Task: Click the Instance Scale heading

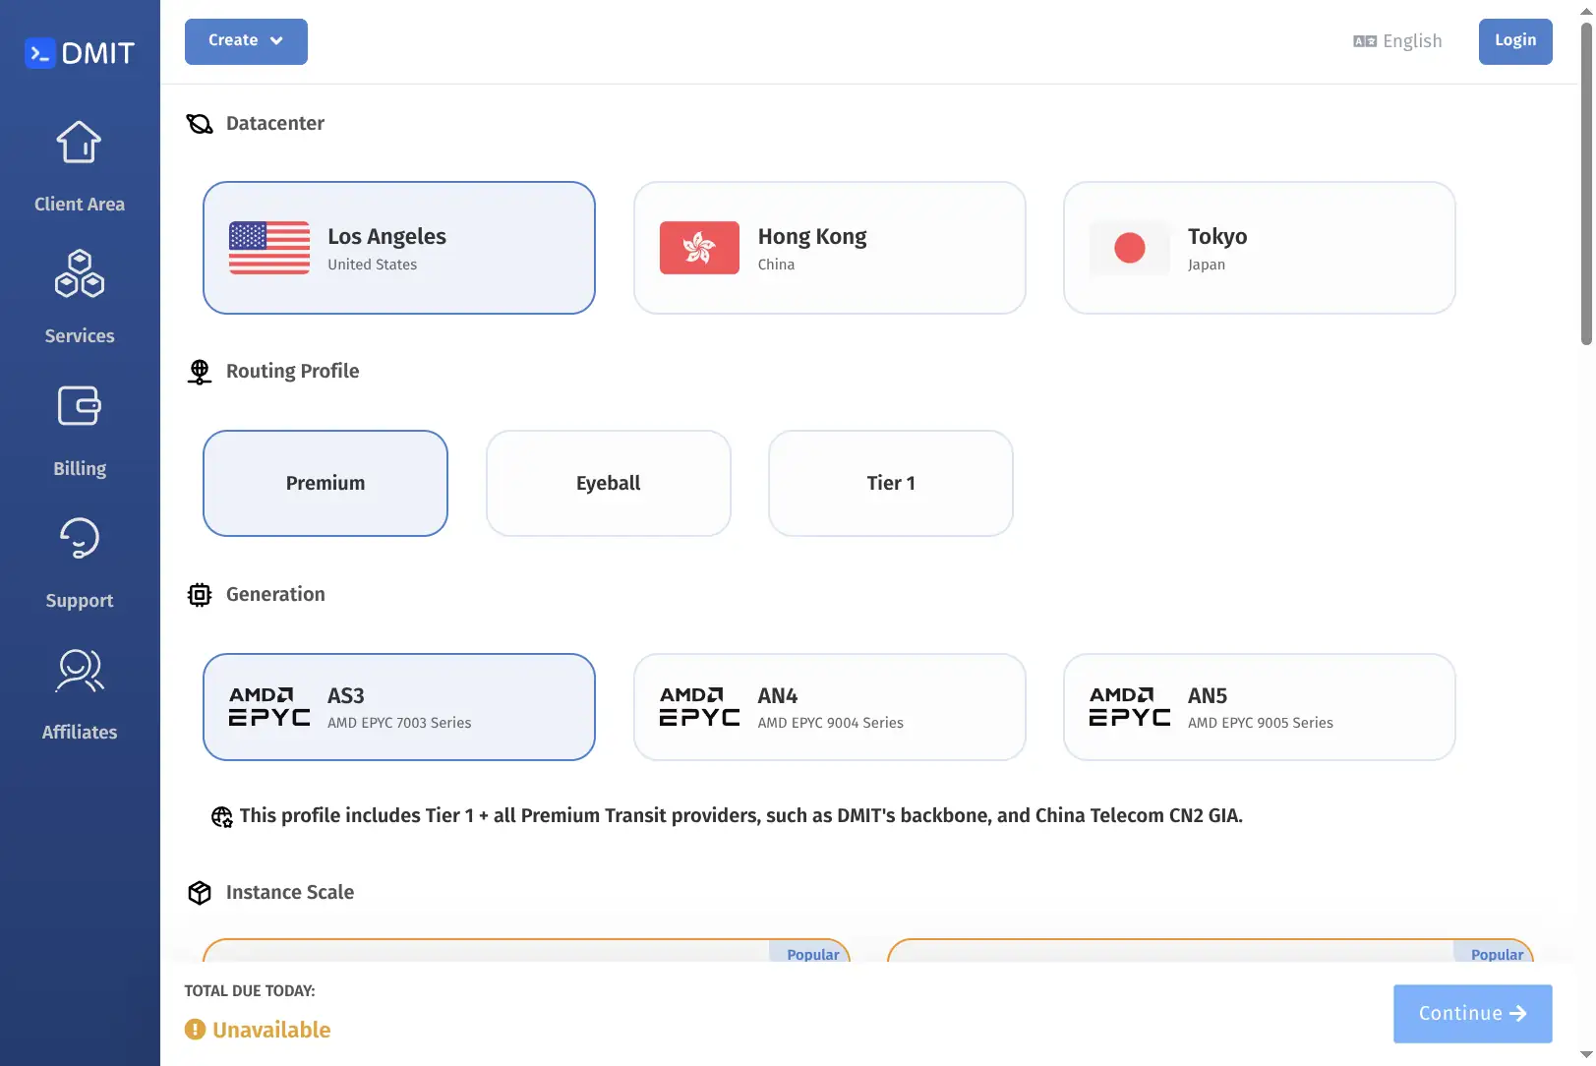Action: point(290,893)
